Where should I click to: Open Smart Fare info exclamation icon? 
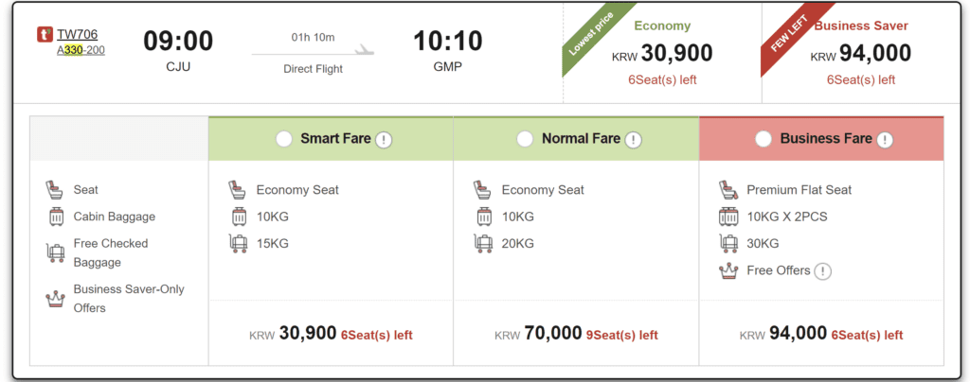tap(383, 140)
